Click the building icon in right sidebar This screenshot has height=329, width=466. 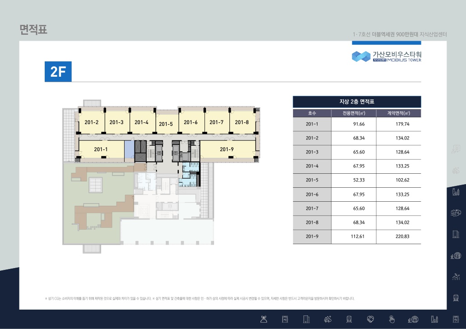click(x=456, y=234)
